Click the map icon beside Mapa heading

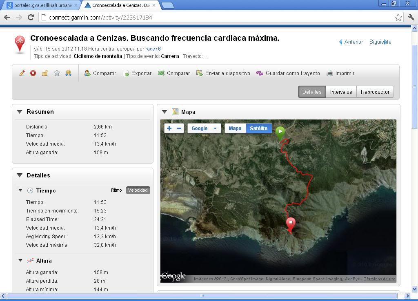pyautogui.click(x=175, y=112)
